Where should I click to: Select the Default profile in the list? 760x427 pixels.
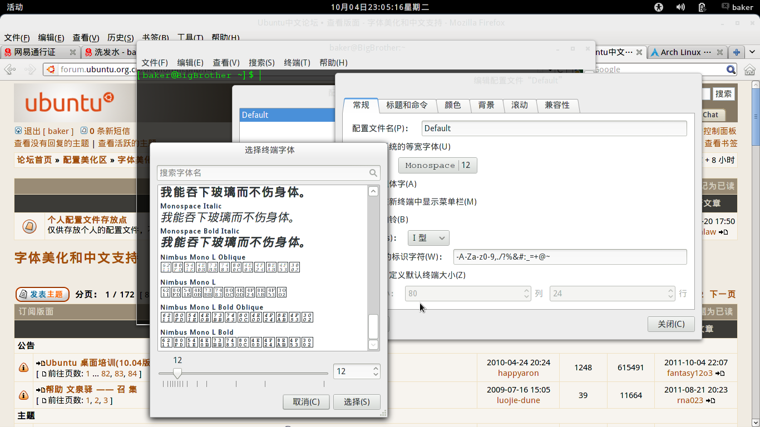[x=287, y=115]
